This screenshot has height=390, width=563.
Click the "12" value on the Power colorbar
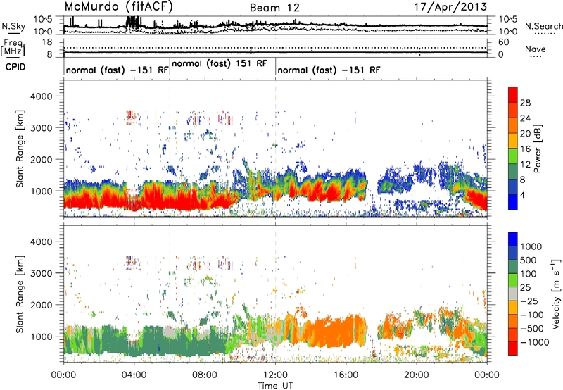[x=525, y=165]
